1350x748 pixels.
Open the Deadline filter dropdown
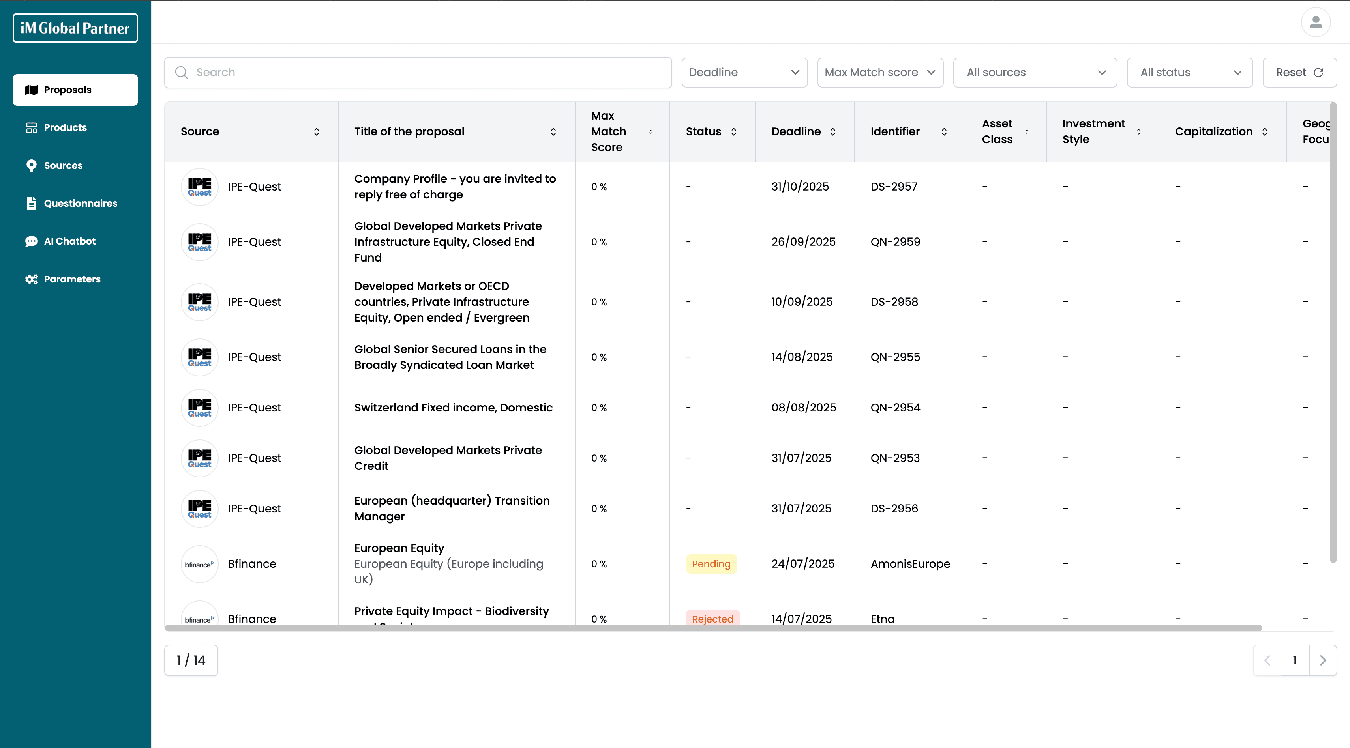(x=744, y=72)
